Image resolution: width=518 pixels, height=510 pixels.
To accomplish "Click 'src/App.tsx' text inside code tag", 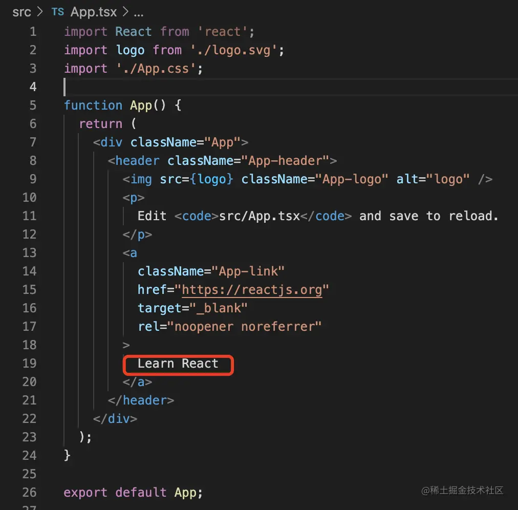I will (x=260, y=216).
